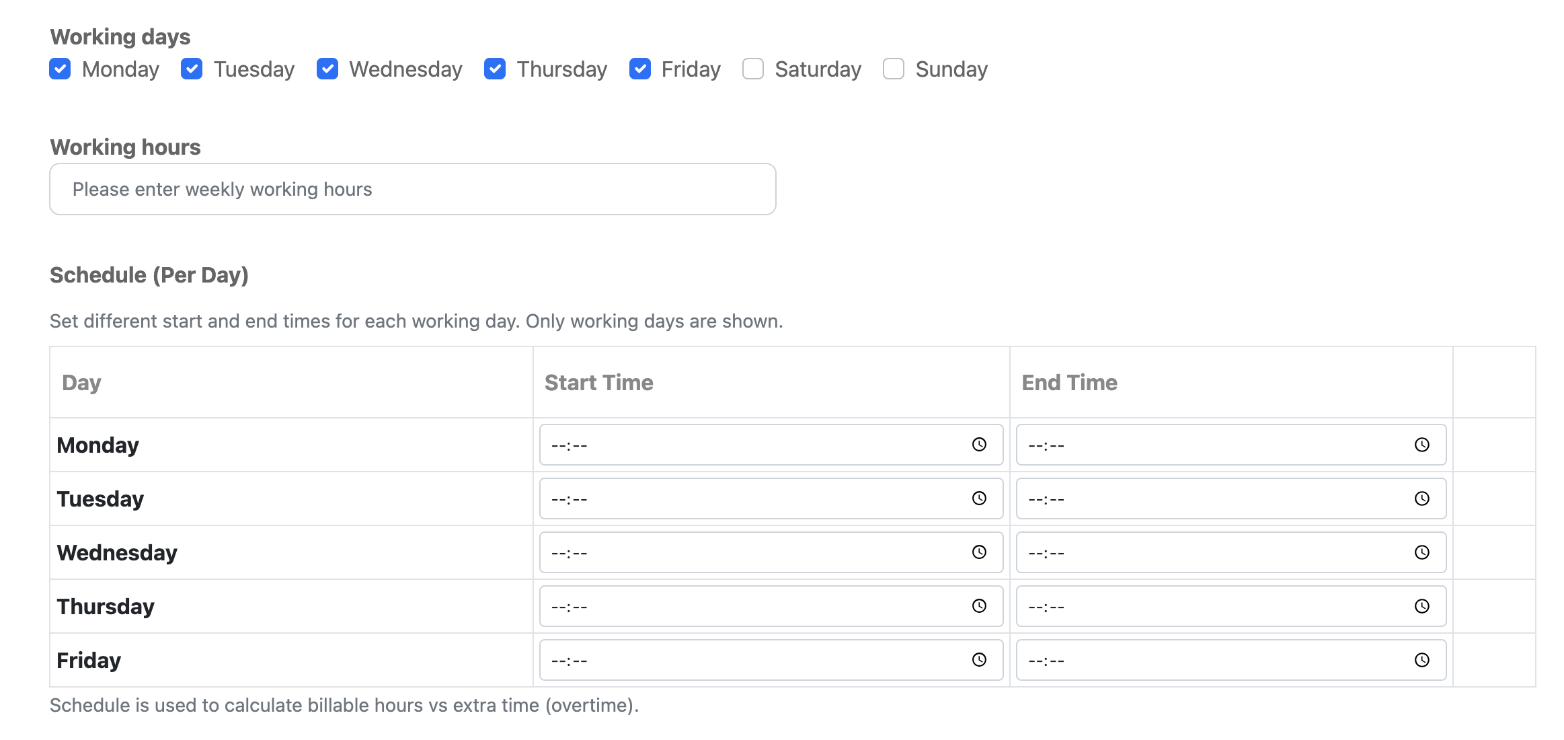The image size is (1564, 740).
Task: Uncheck the Thursday working day checkbox
Action: (x=495, y=69)
